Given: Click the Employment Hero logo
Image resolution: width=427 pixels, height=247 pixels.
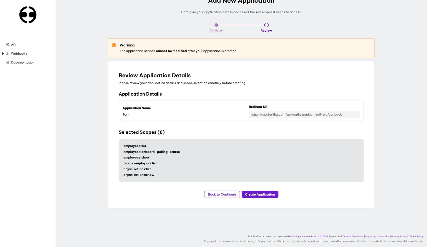Looking at the screenshot, I should (x=28, y=15).
